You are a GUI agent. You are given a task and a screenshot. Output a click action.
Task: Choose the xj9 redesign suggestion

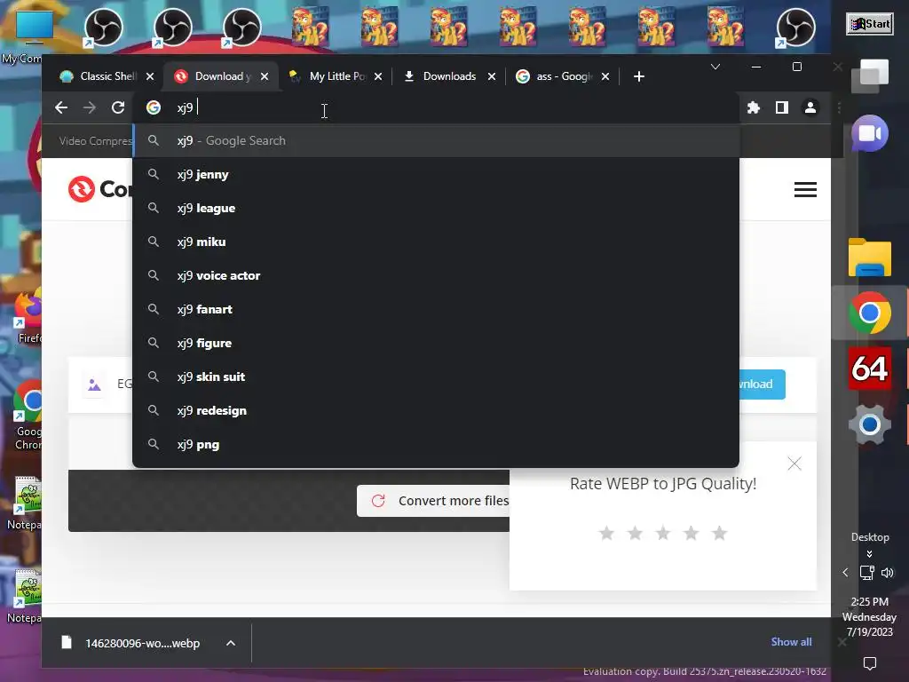436,410
